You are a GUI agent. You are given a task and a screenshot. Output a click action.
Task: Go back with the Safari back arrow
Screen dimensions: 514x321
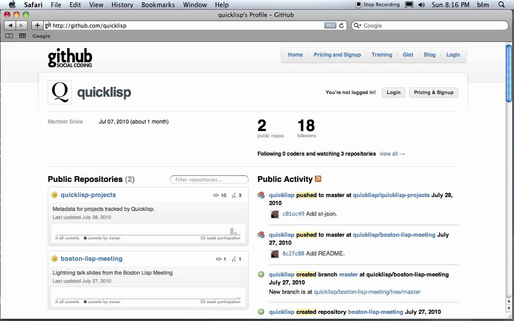coord(10,25)
